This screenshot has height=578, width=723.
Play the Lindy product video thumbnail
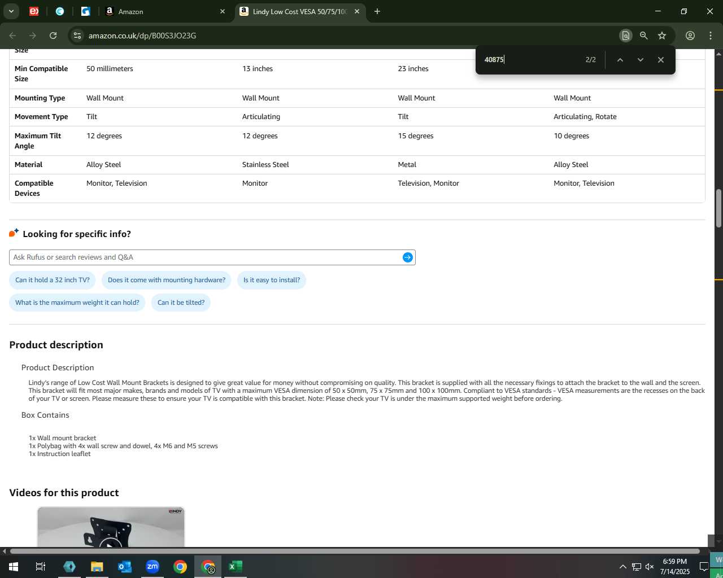tap(111, 527)
